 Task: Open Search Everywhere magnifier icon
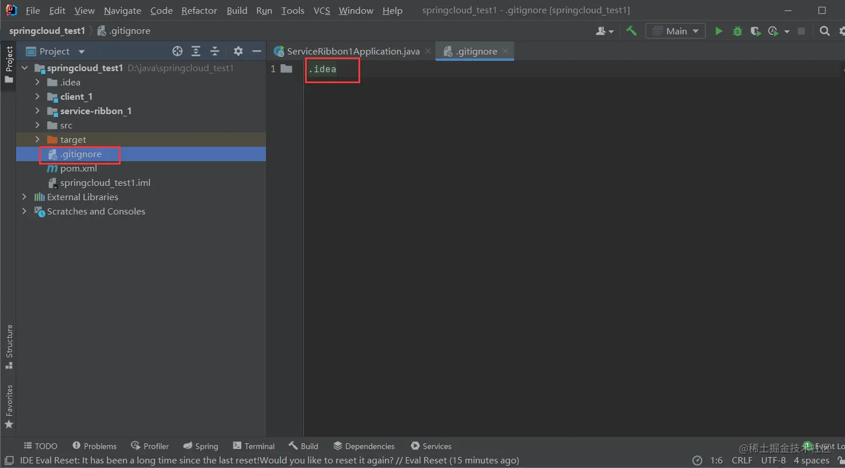point(824,31)
